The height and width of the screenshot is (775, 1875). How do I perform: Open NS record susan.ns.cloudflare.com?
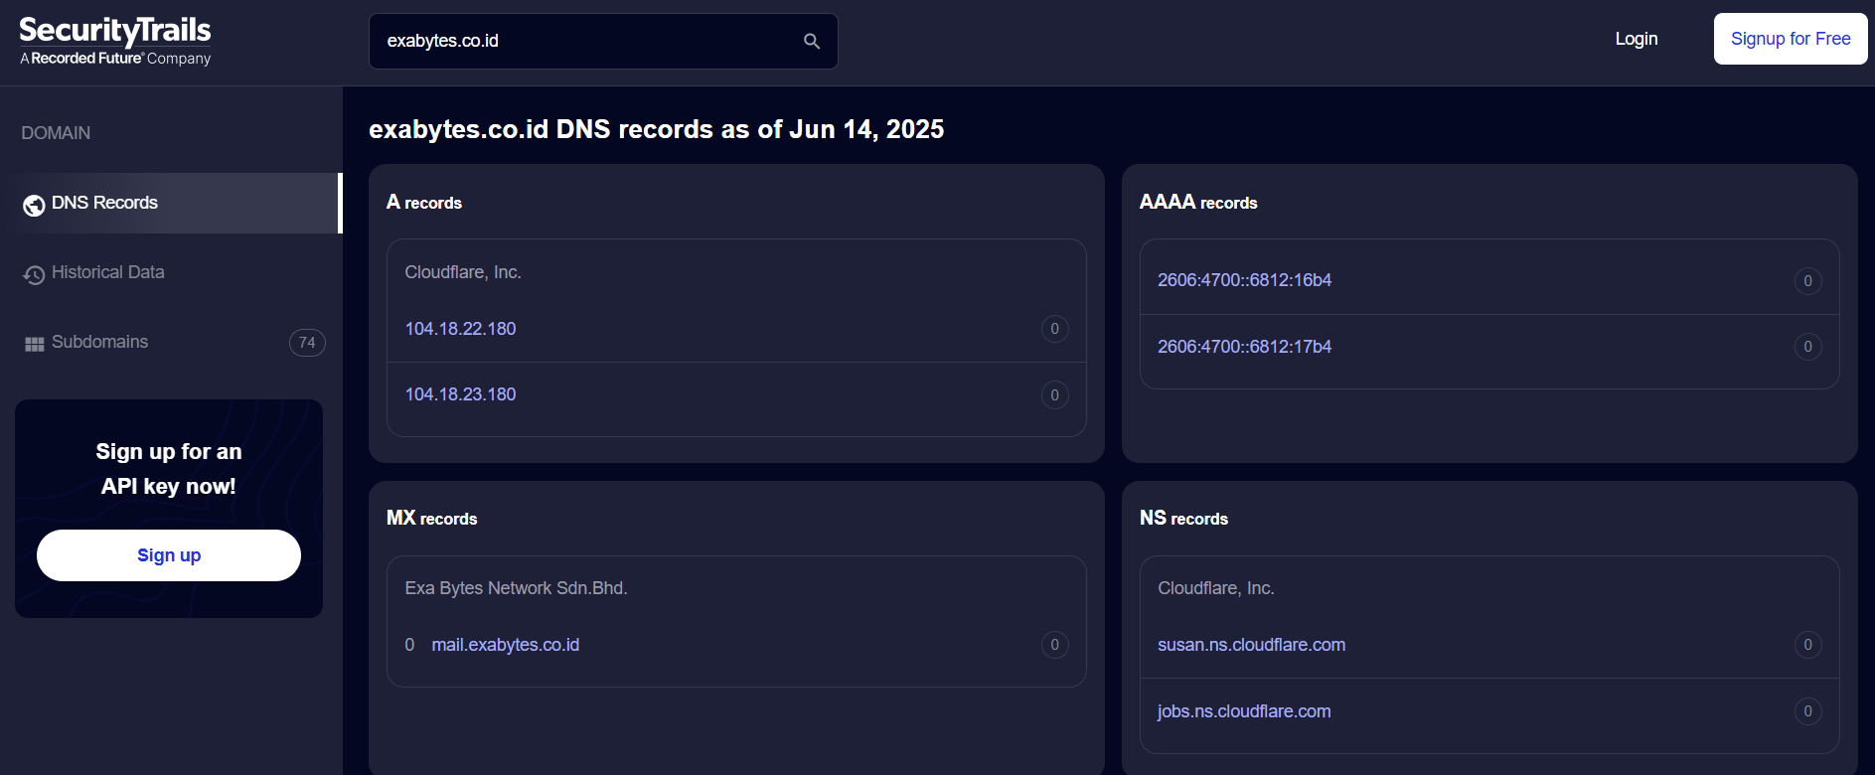click(1251, 645)
